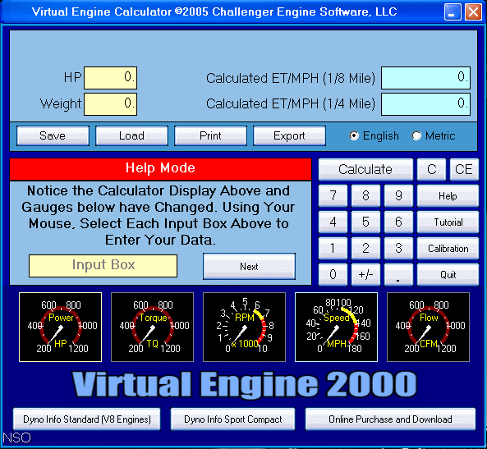
Task: Clear with the C key
Action: coord(431,170)
